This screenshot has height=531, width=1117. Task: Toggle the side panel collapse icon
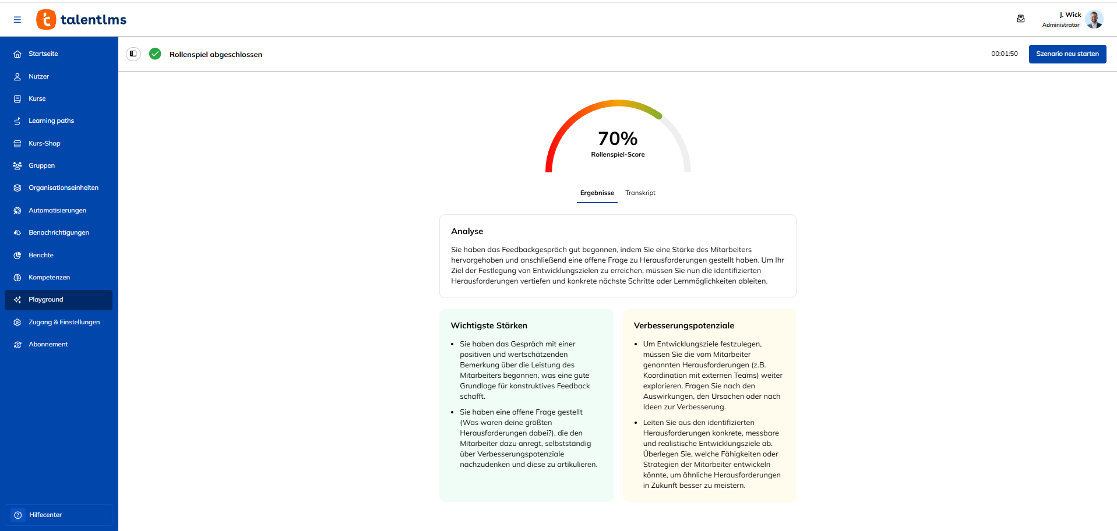coord(133,54)
